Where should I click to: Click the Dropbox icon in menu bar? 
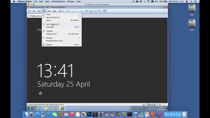pos(141,1)
